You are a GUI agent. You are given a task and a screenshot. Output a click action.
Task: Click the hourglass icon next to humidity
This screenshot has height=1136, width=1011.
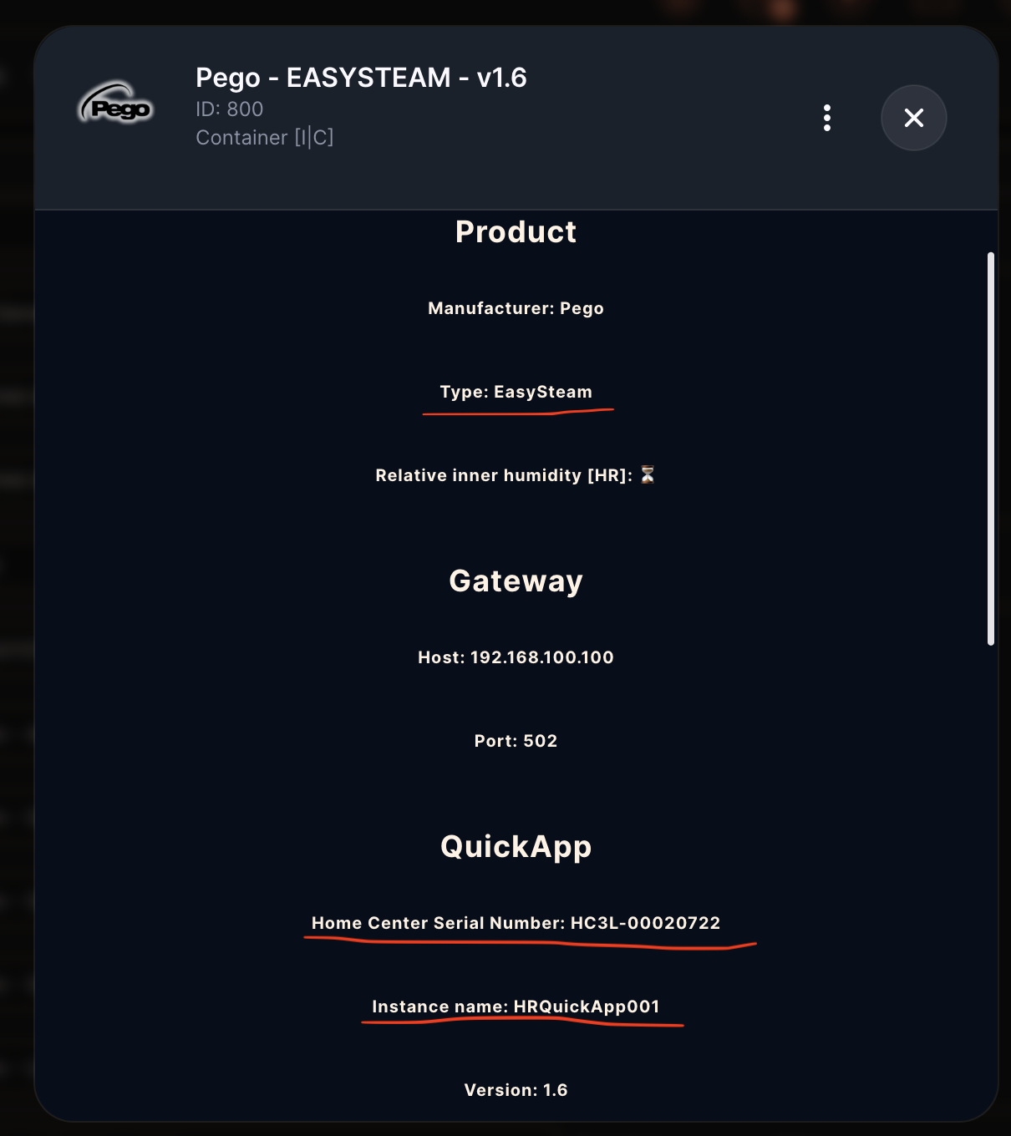[x=648, y=475]
